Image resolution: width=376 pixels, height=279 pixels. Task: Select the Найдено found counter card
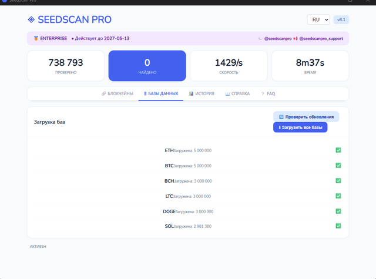(147, 66)
